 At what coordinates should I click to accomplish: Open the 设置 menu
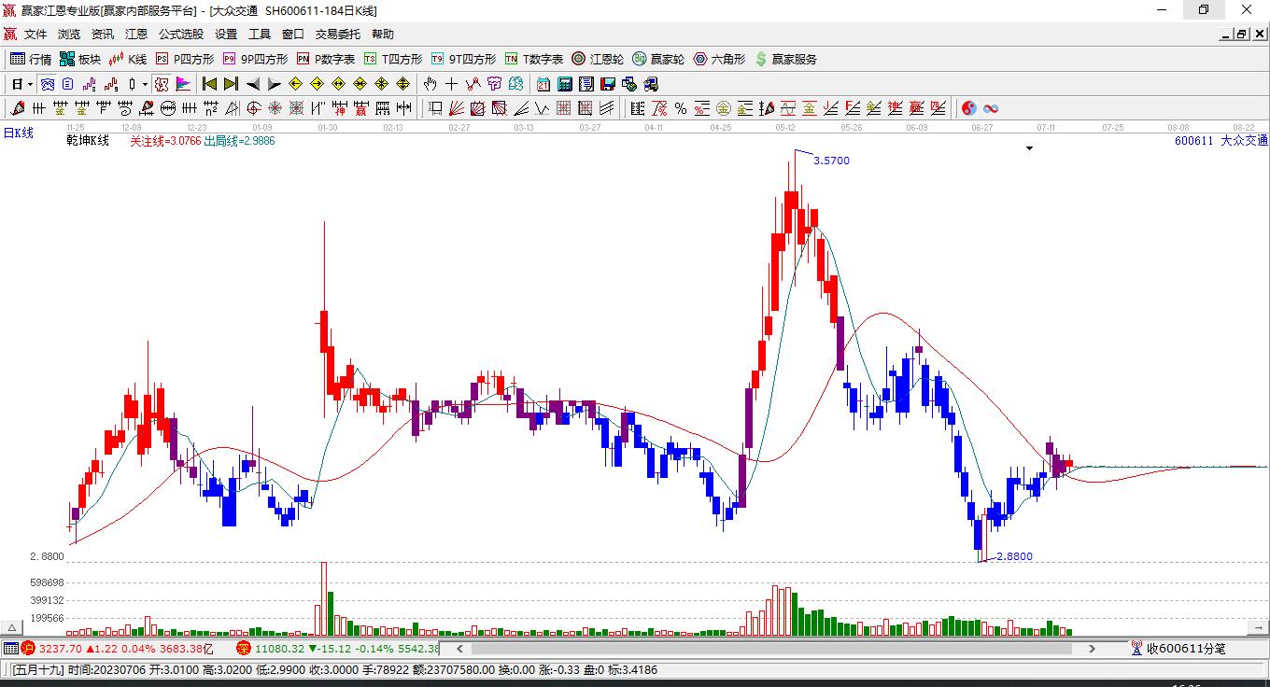click(x=226, y=35)
